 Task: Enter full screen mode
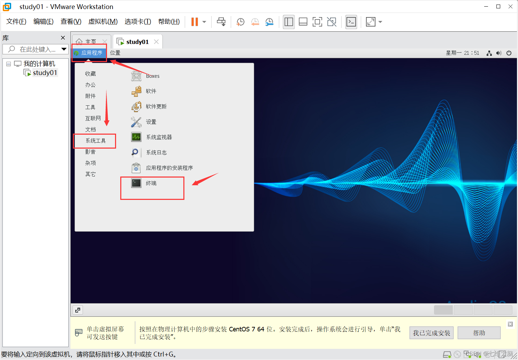317,22
